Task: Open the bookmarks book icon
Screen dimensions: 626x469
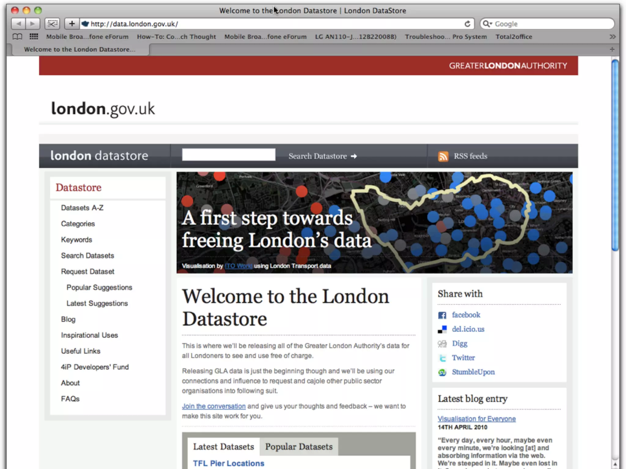Action: [17, 37]
